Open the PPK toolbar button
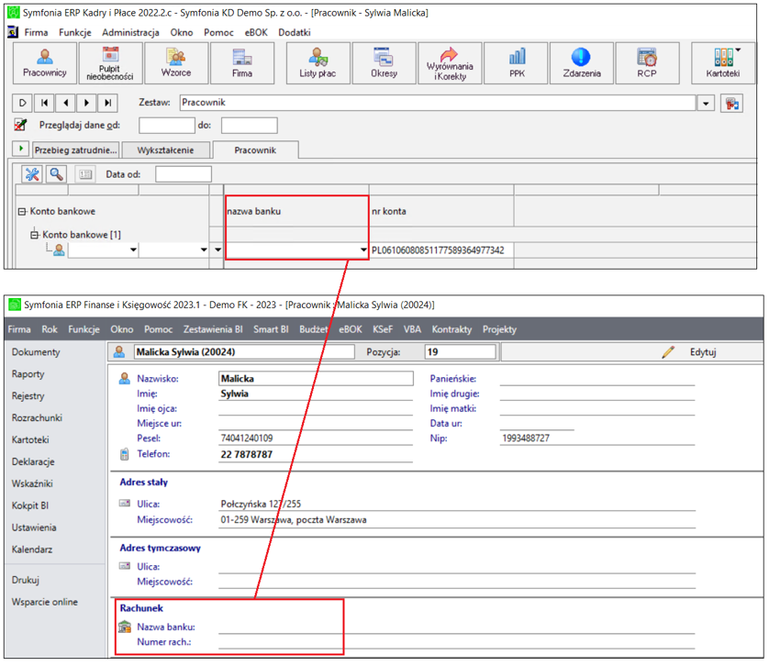The height and width of the screenshot is (666, 769). [x=516, y=63]
